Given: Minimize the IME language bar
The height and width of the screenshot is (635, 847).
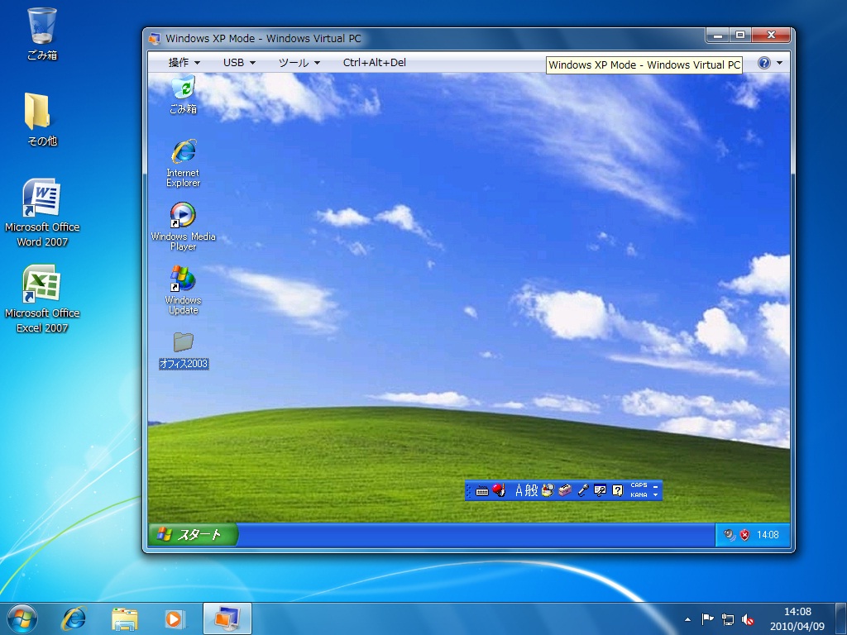Looking at the screenshot, I should pyautogui.click(x=656, y=485).
